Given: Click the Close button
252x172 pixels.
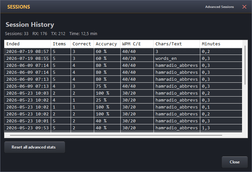Looking at the screenshot, I should click(x=235, y=162).
